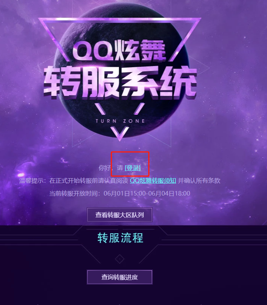267x305 pixels.
Task: Click the 转服系统 title graphic
Action: (120, 82)
